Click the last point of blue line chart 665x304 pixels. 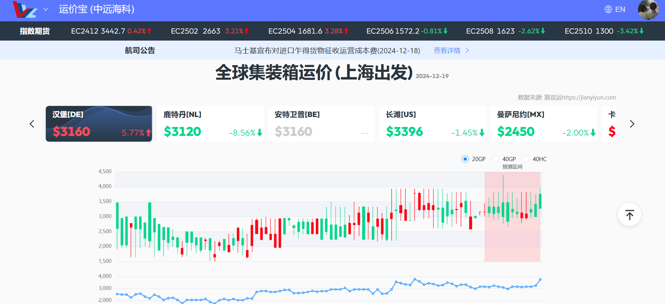[x=540, y=279]
